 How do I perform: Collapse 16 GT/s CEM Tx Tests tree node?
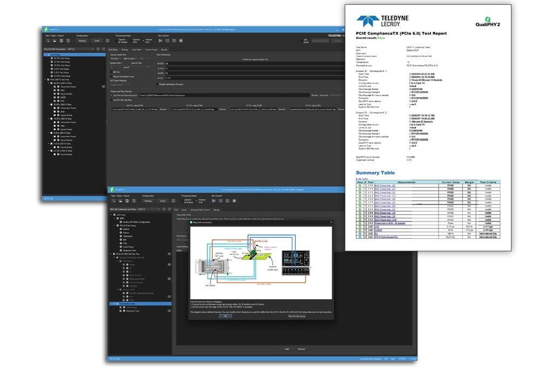click(x=49, y=118)
